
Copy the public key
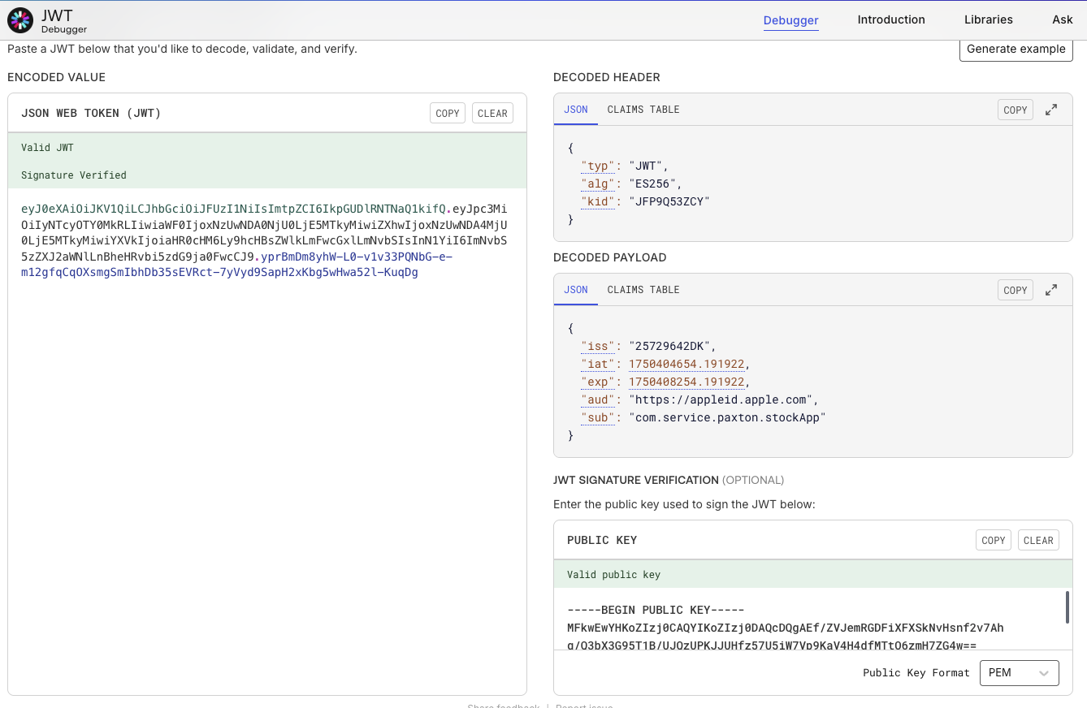pyautogui.click(x=994, y=540)
